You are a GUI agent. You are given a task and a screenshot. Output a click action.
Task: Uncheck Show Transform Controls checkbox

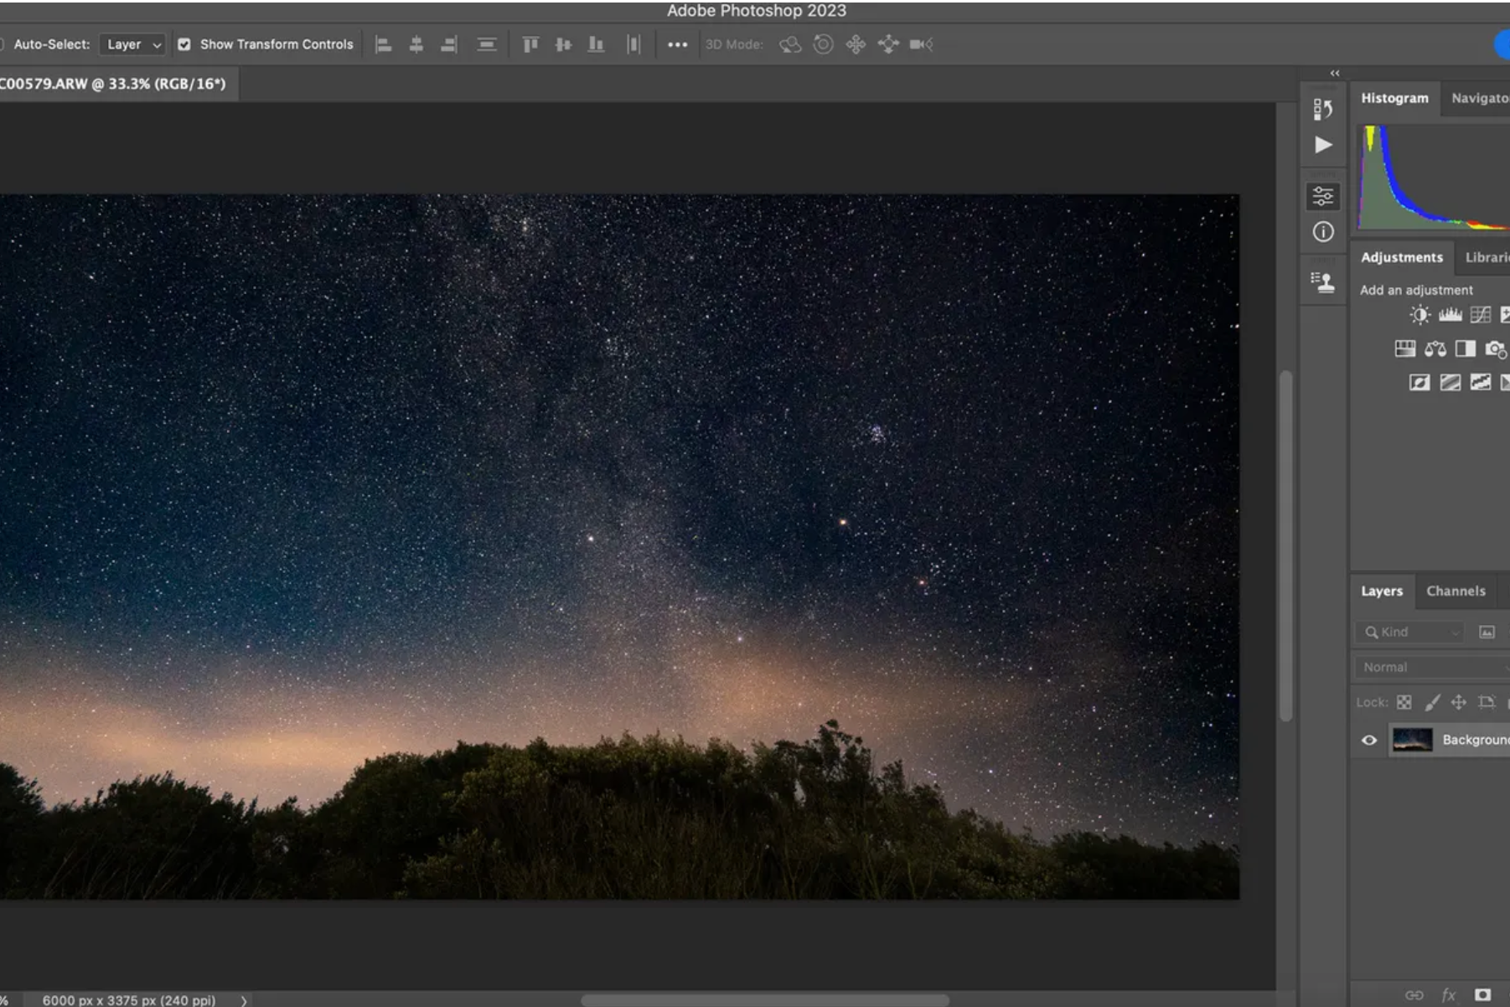pyautogui.click(x=184, y=44)
